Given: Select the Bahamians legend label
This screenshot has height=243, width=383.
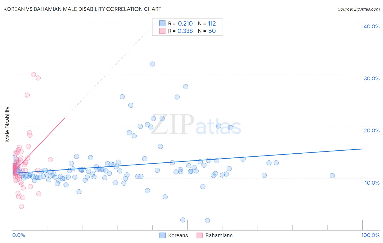Looking at the screenshot, I should [x=219, y=235].
